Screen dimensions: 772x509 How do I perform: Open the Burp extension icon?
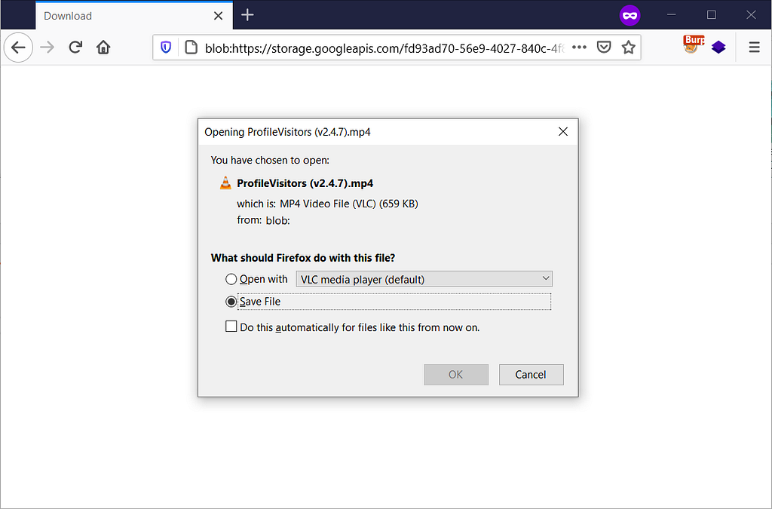point(694,44)
